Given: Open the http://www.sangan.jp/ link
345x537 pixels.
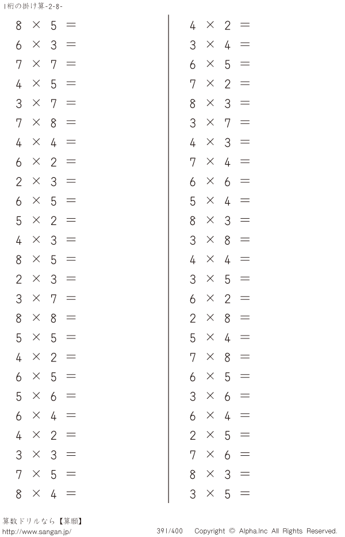Looking at the screenshot, I should tap(37, 531).
